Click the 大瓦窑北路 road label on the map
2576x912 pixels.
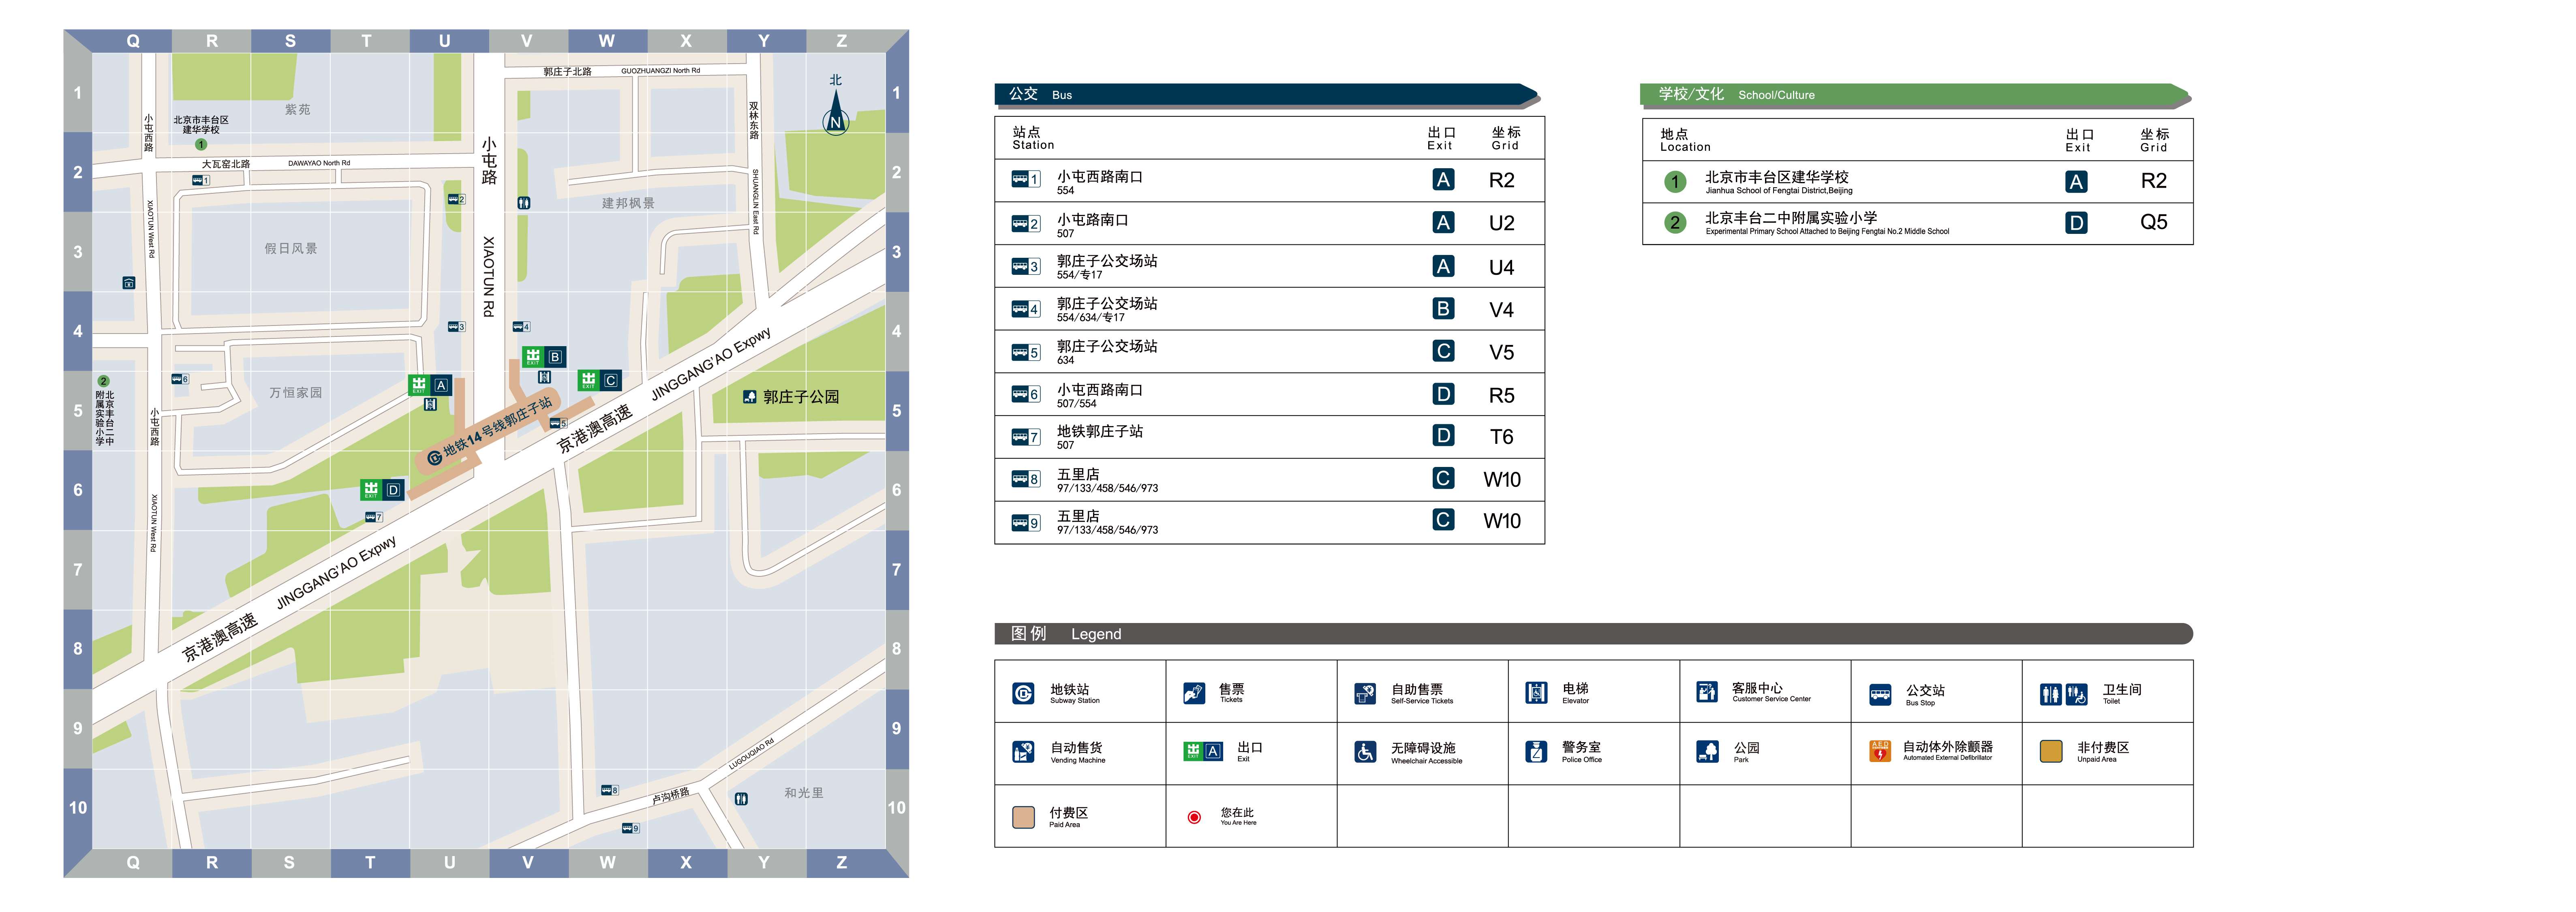click(x=226, y=164)
